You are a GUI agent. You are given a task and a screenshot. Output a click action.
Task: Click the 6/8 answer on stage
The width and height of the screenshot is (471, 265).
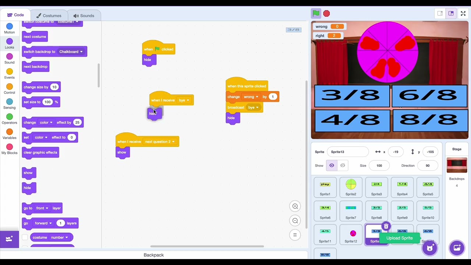(x=429, y=96)
